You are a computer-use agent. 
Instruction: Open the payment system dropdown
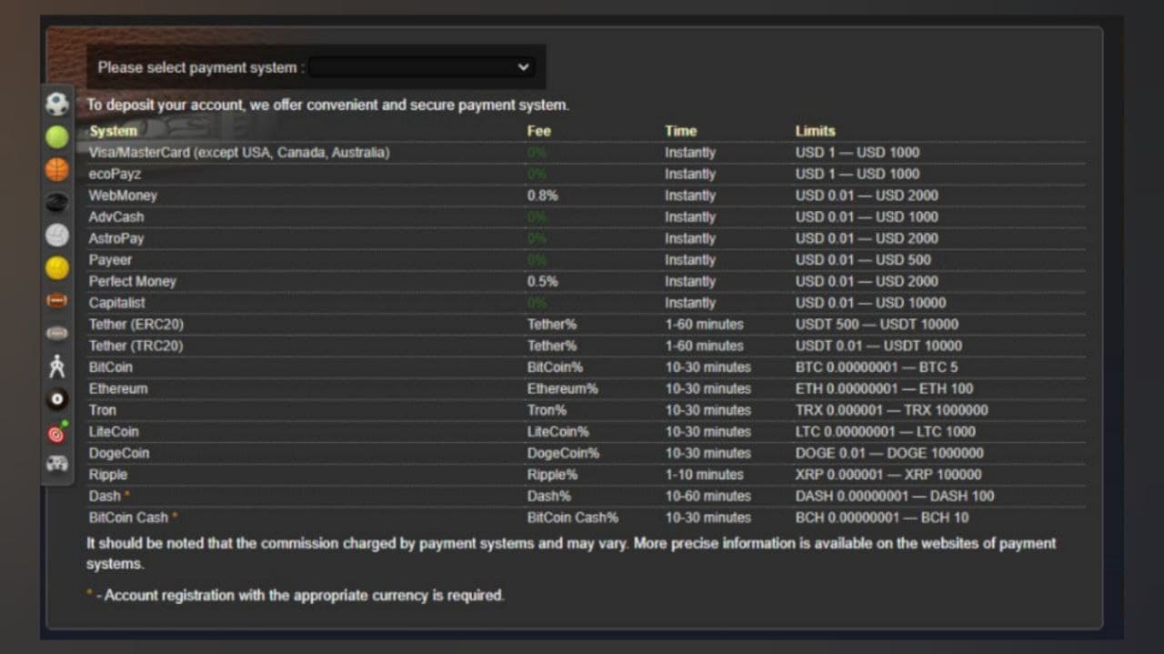pos(420,67)
